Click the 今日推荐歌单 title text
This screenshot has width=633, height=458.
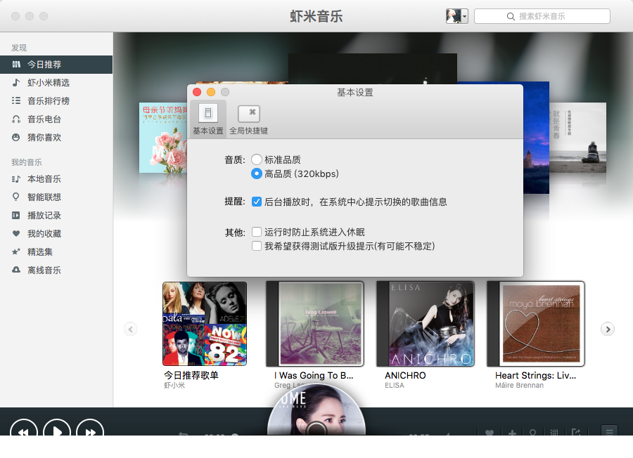click(x=191, y=375)
